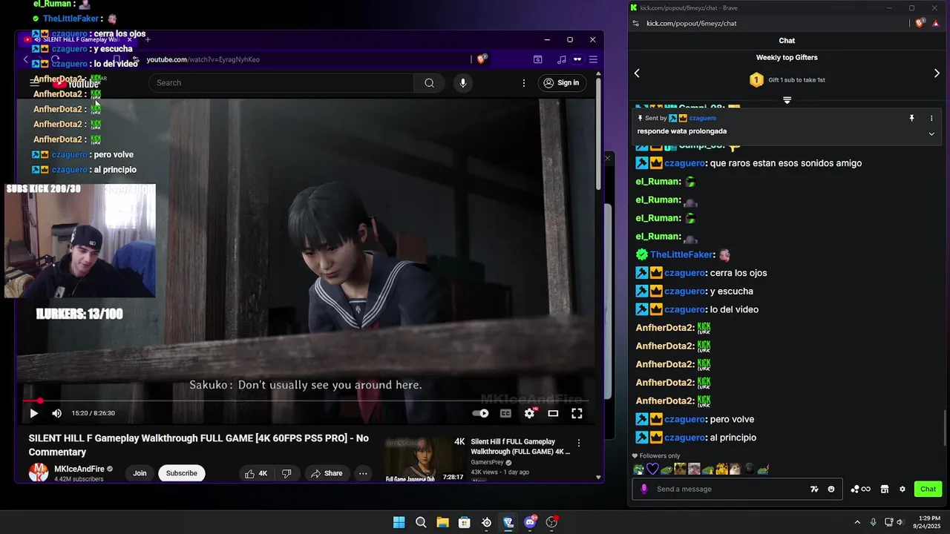Unpin the pinned chat message
This screenshot has height=534, width=950.
pyautogui.click(x=912, y=118)
